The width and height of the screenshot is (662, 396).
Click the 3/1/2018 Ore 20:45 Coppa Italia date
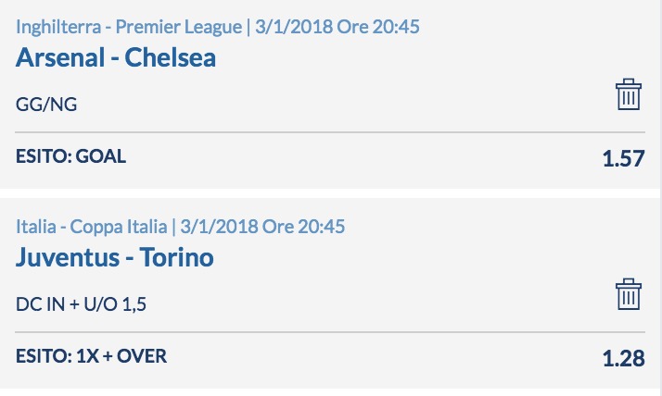(262, 227)
